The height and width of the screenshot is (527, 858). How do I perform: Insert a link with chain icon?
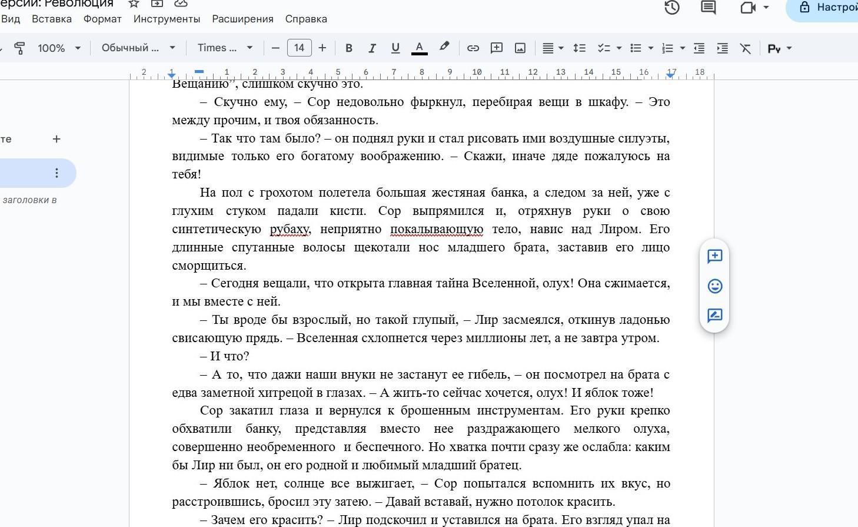click(x=473, y=48)
